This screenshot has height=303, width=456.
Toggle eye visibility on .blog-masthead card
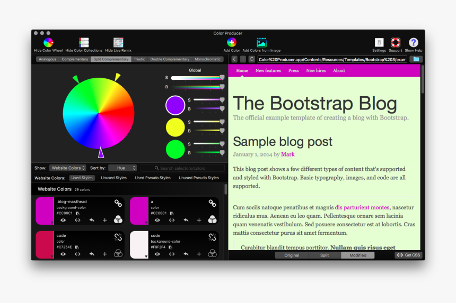pos(63,221)
